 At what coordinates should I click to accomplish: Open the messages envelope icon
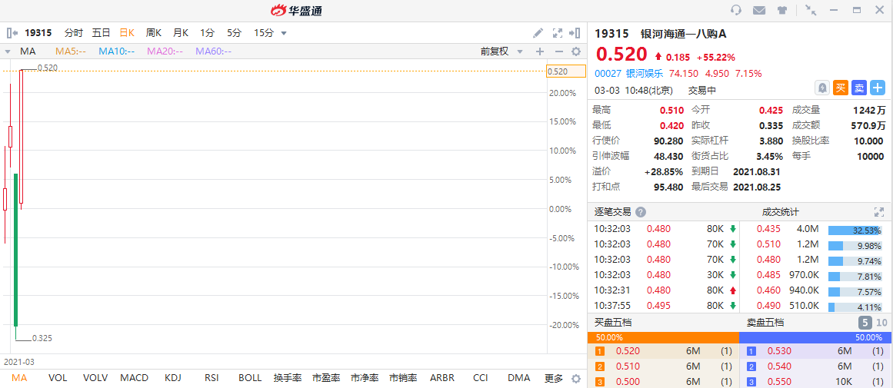pyautogui.click(x=758, y=10)
